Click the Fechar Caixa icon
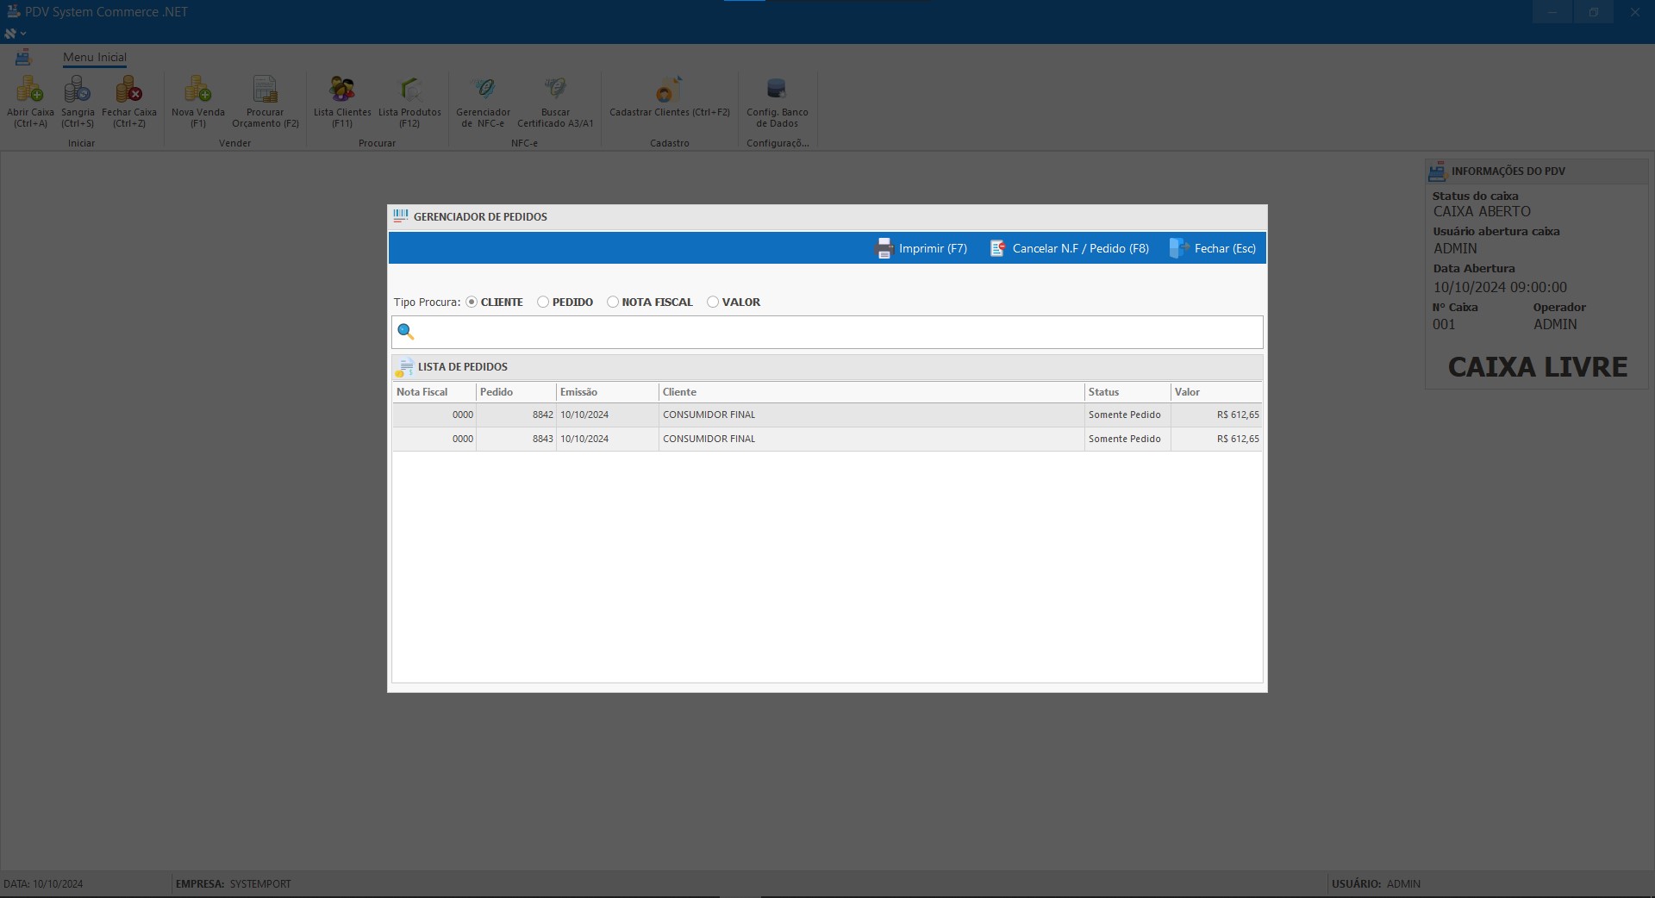This screenshot has width=1655, height=898. click(129, 90)
